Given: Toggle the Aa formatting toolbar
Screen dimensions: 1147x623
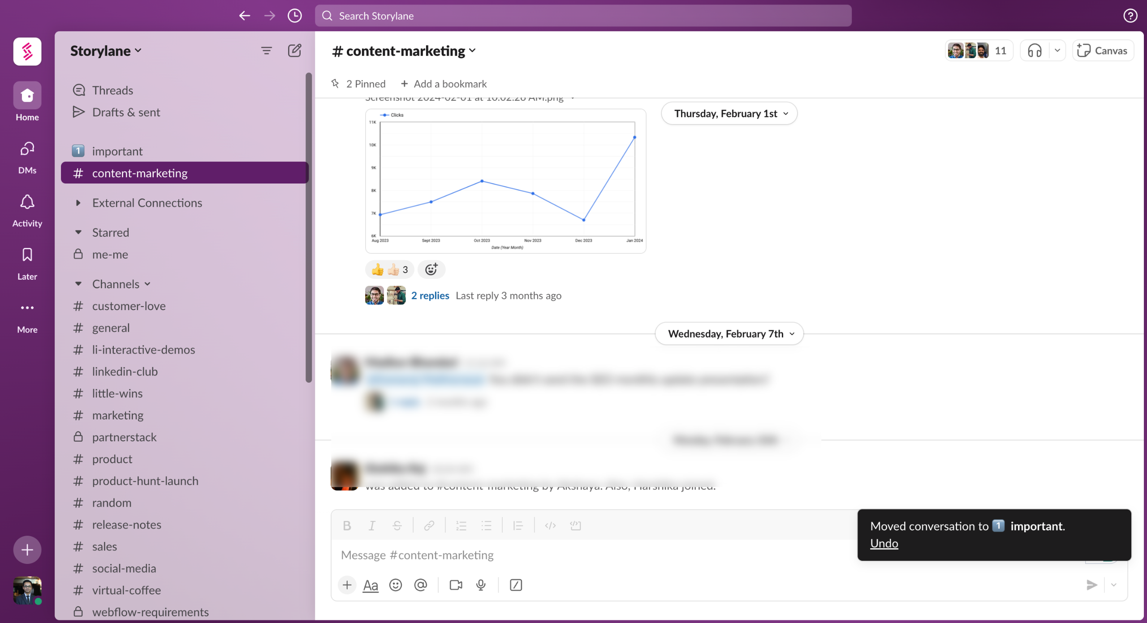Looking at the screenshot, I should [x=371, y=585].
